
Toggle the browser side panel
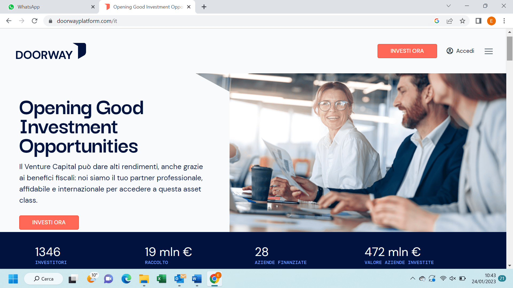click(478, 21)
